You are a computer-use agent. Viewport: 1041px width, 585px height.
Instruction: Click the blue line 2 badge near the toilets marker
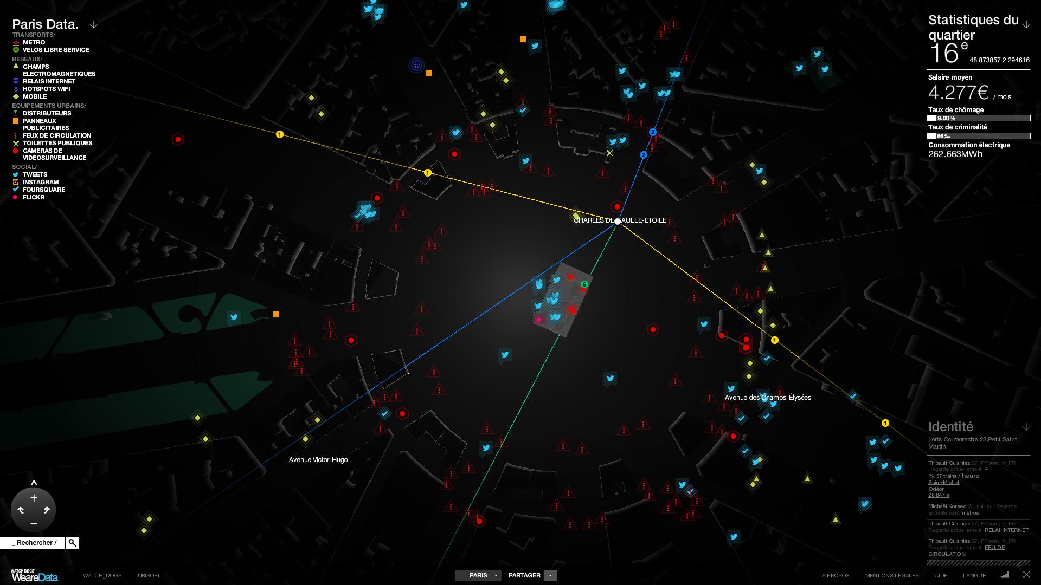click(x=644, y=155)
